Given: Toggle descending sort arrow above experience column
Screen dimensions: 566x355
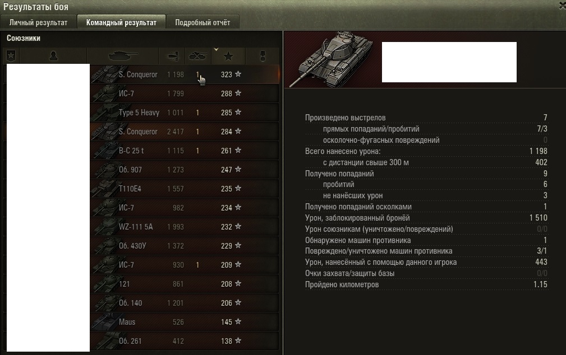Looking at the screenshot, I should (x=216, y=49).
